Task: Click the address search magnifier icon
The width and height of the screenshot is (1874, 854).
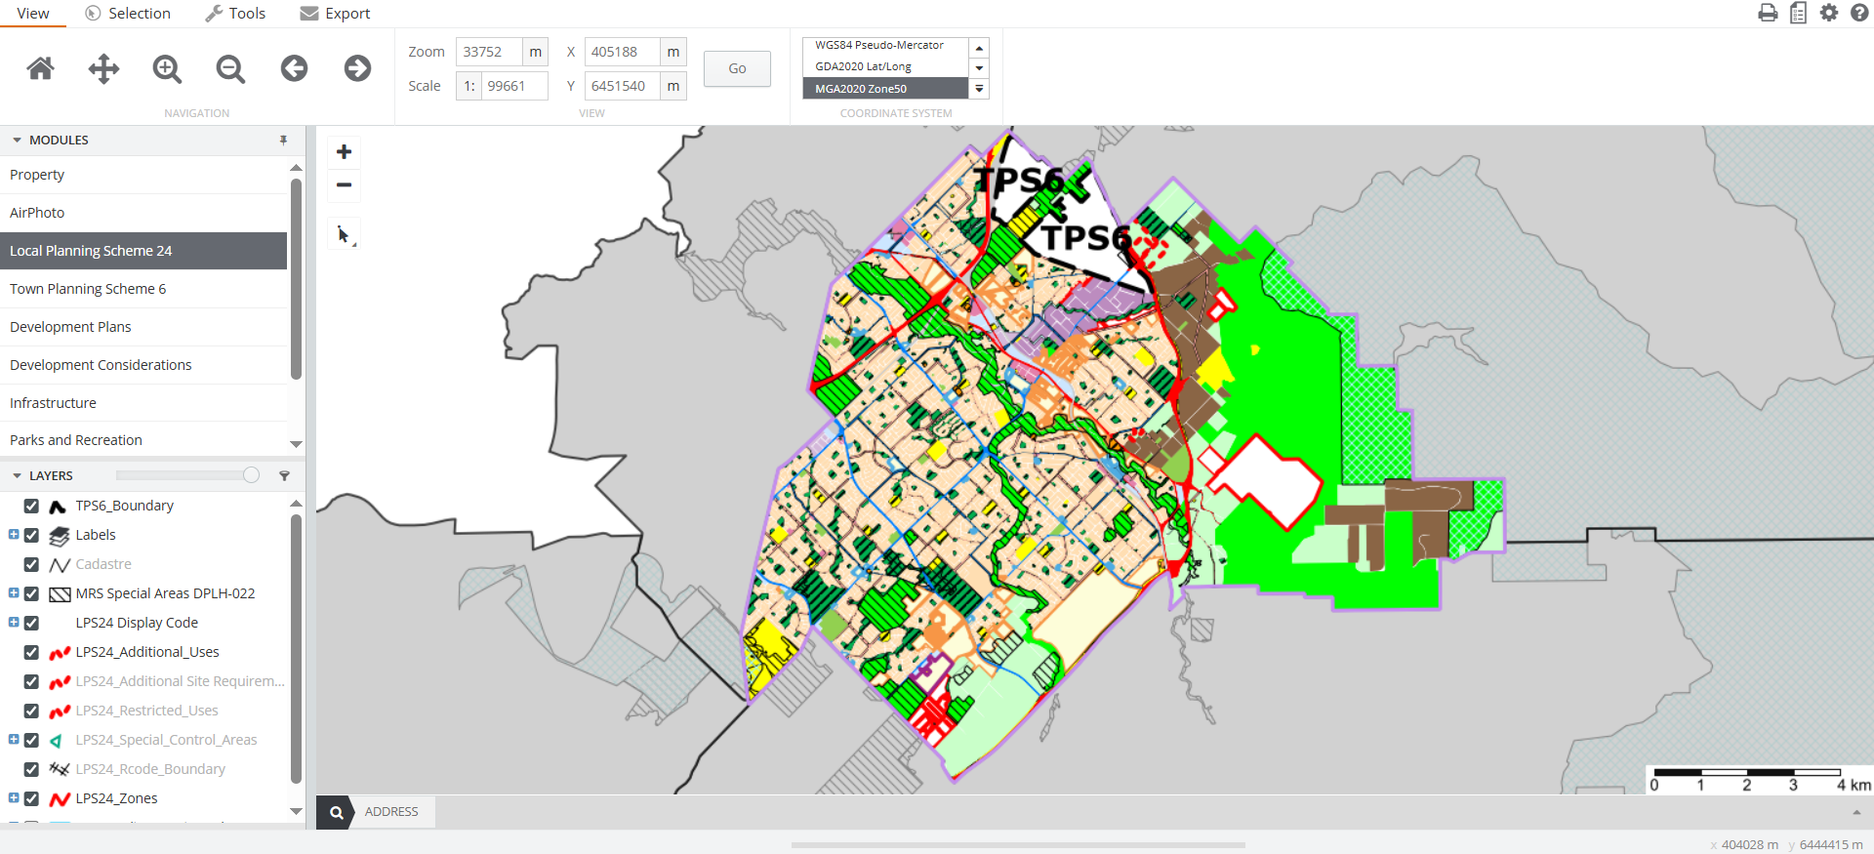Action: coord(336,812)
